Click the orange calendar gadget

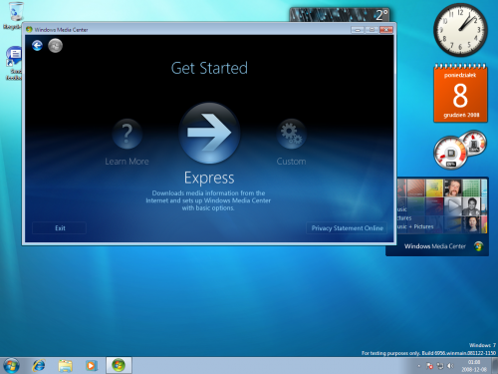click(x=460, y=93)
